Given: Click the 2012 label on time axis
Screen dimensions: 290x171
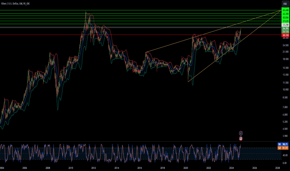Looking at the screenshot, I should [x=94, y=168].
